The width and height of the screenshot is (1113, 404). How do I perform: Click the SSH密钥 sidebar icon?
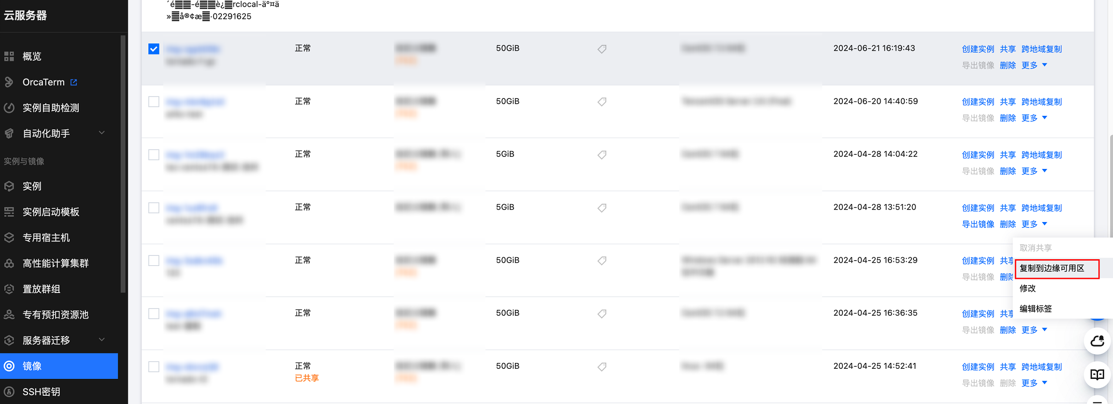(x=9, y=392)
